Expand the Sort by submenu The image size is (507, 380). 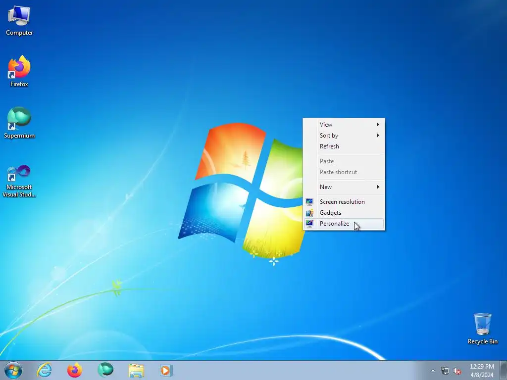point(344,136)
